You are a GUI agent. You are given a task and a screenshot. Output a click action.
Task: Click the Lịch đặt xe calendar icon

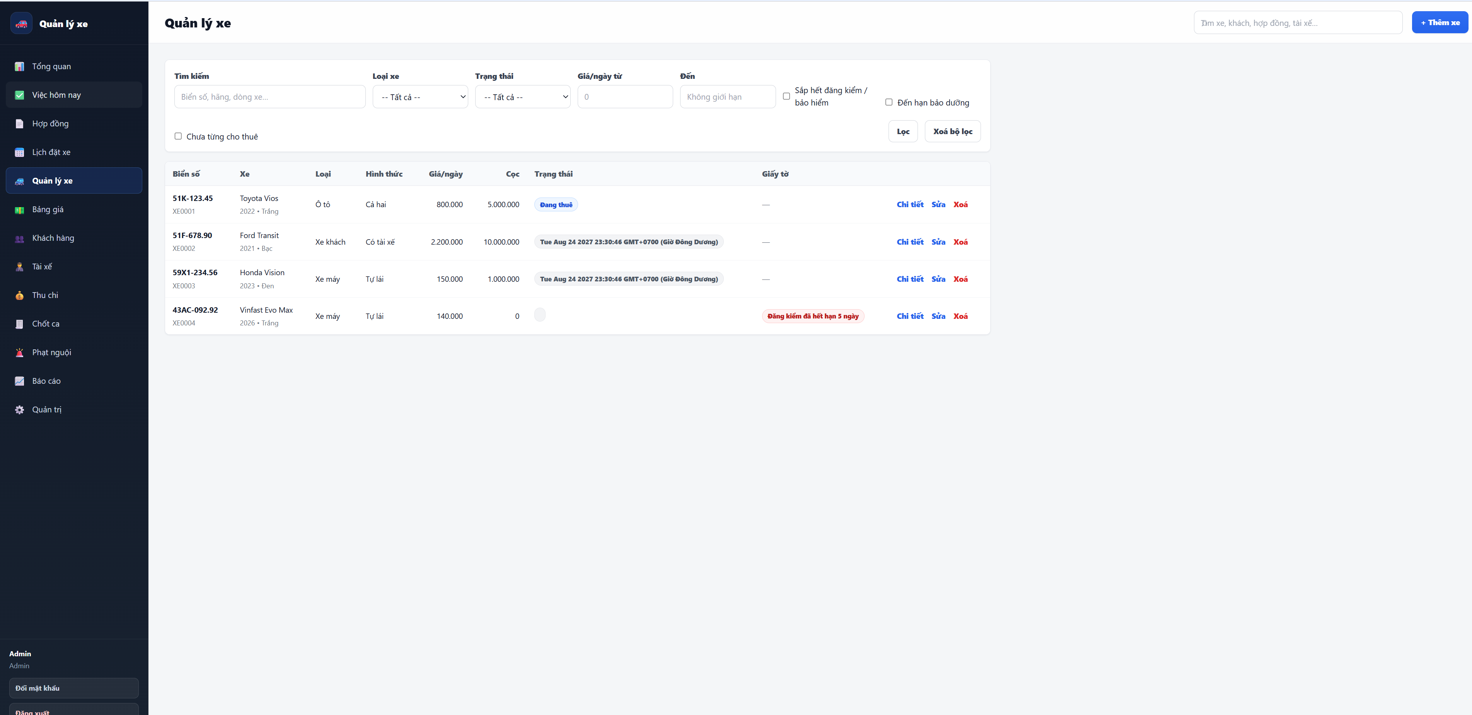[19, 152]
